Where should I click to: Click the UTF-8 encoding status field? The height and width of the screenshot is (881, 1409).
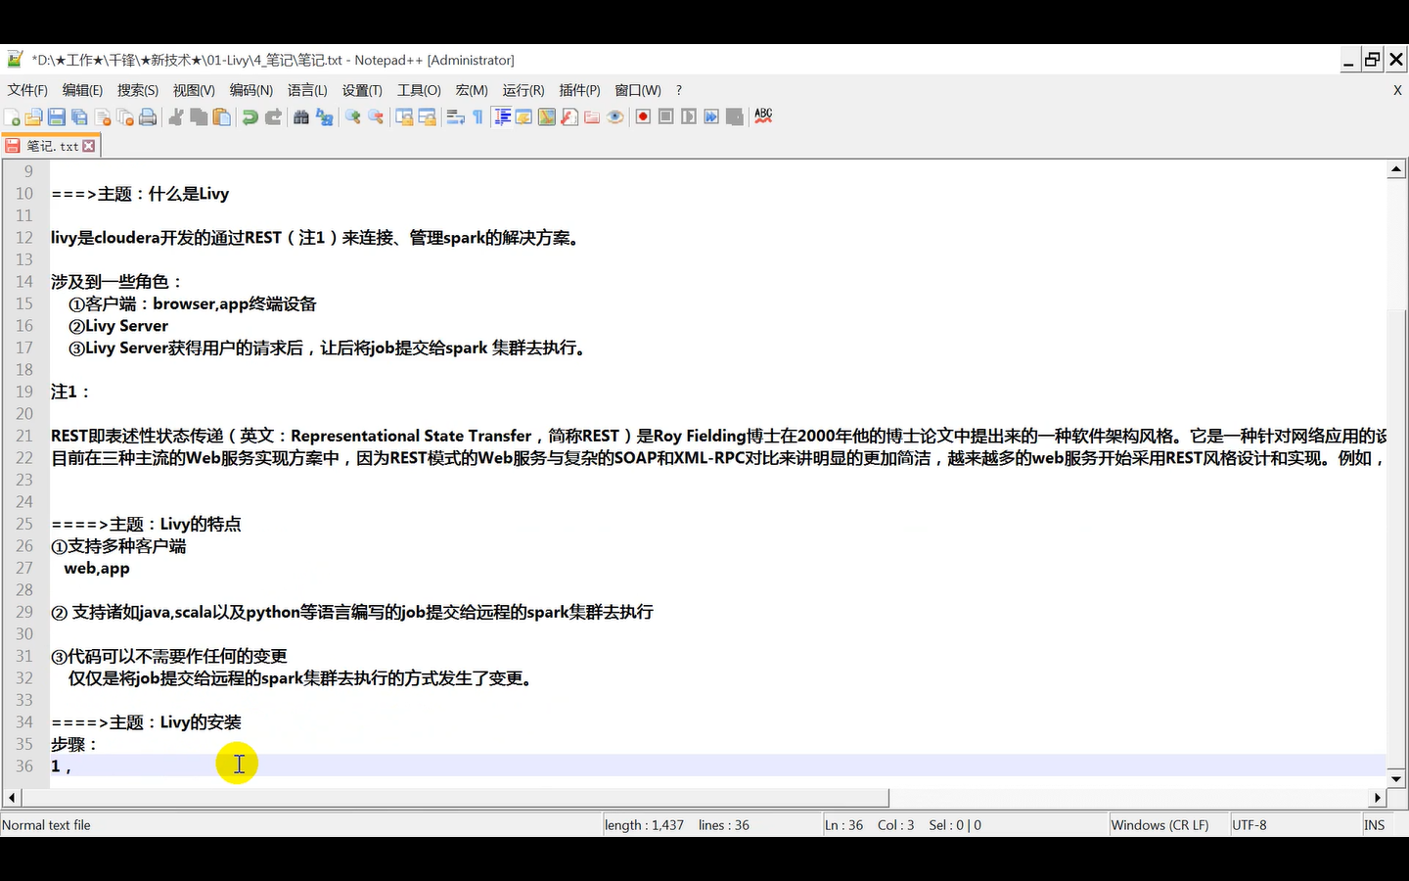1295,825
